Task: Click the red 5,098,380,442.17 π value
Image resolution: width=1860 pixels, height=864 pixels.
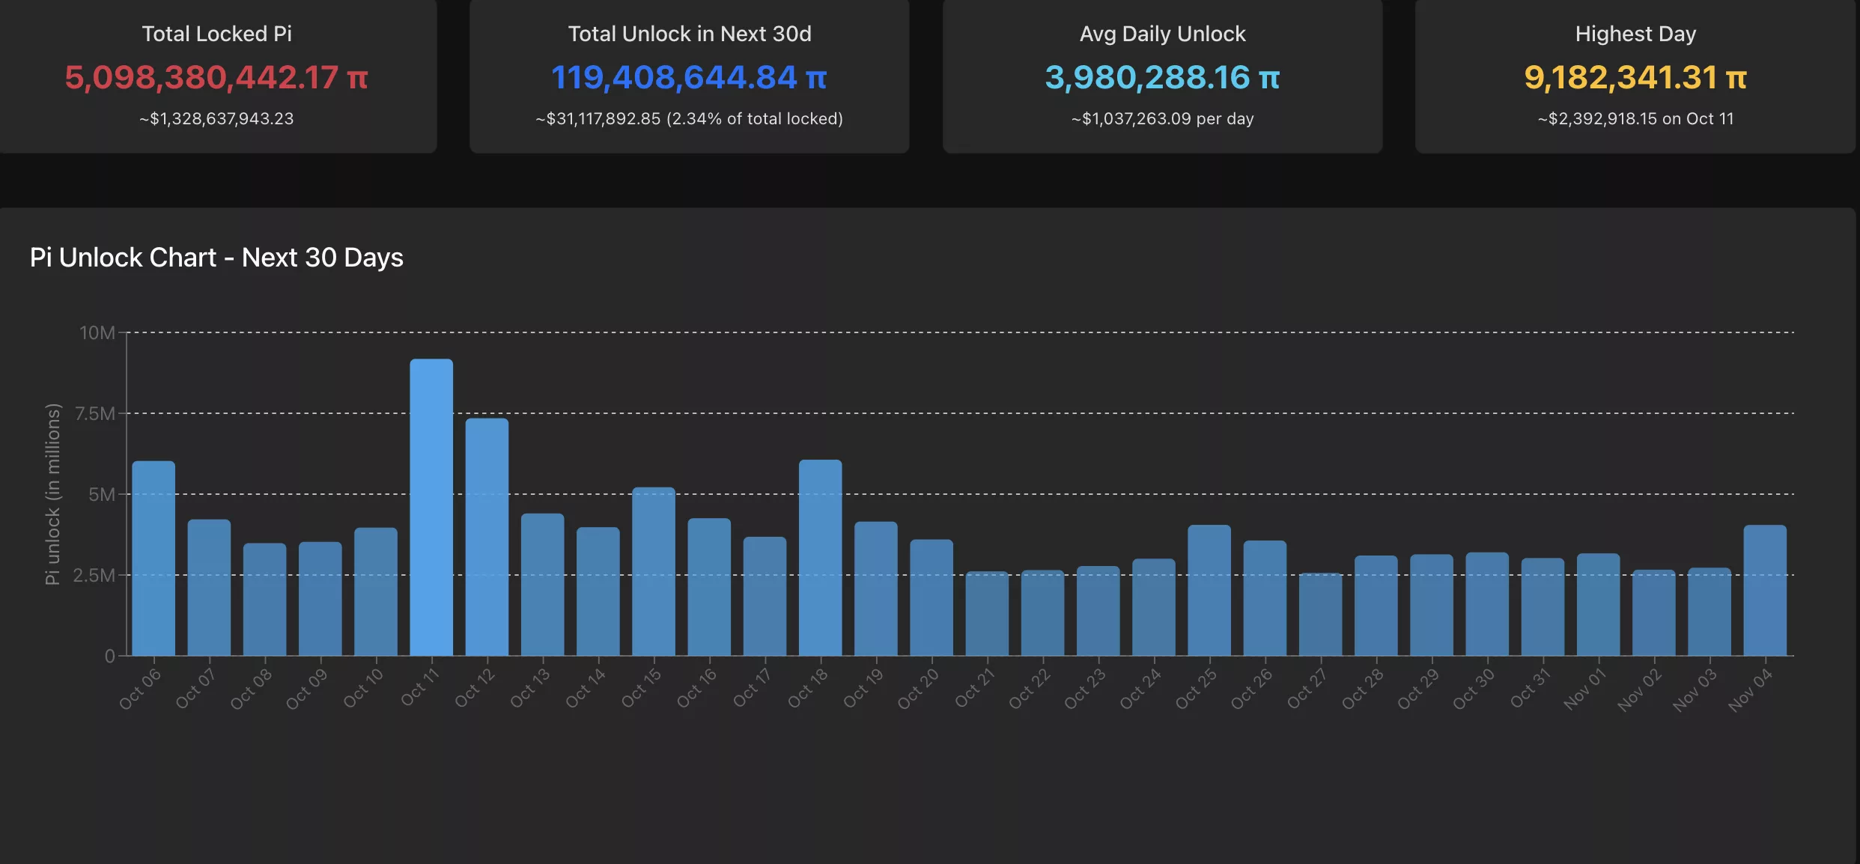Action: pyautogui.click(x=217, y=76)
